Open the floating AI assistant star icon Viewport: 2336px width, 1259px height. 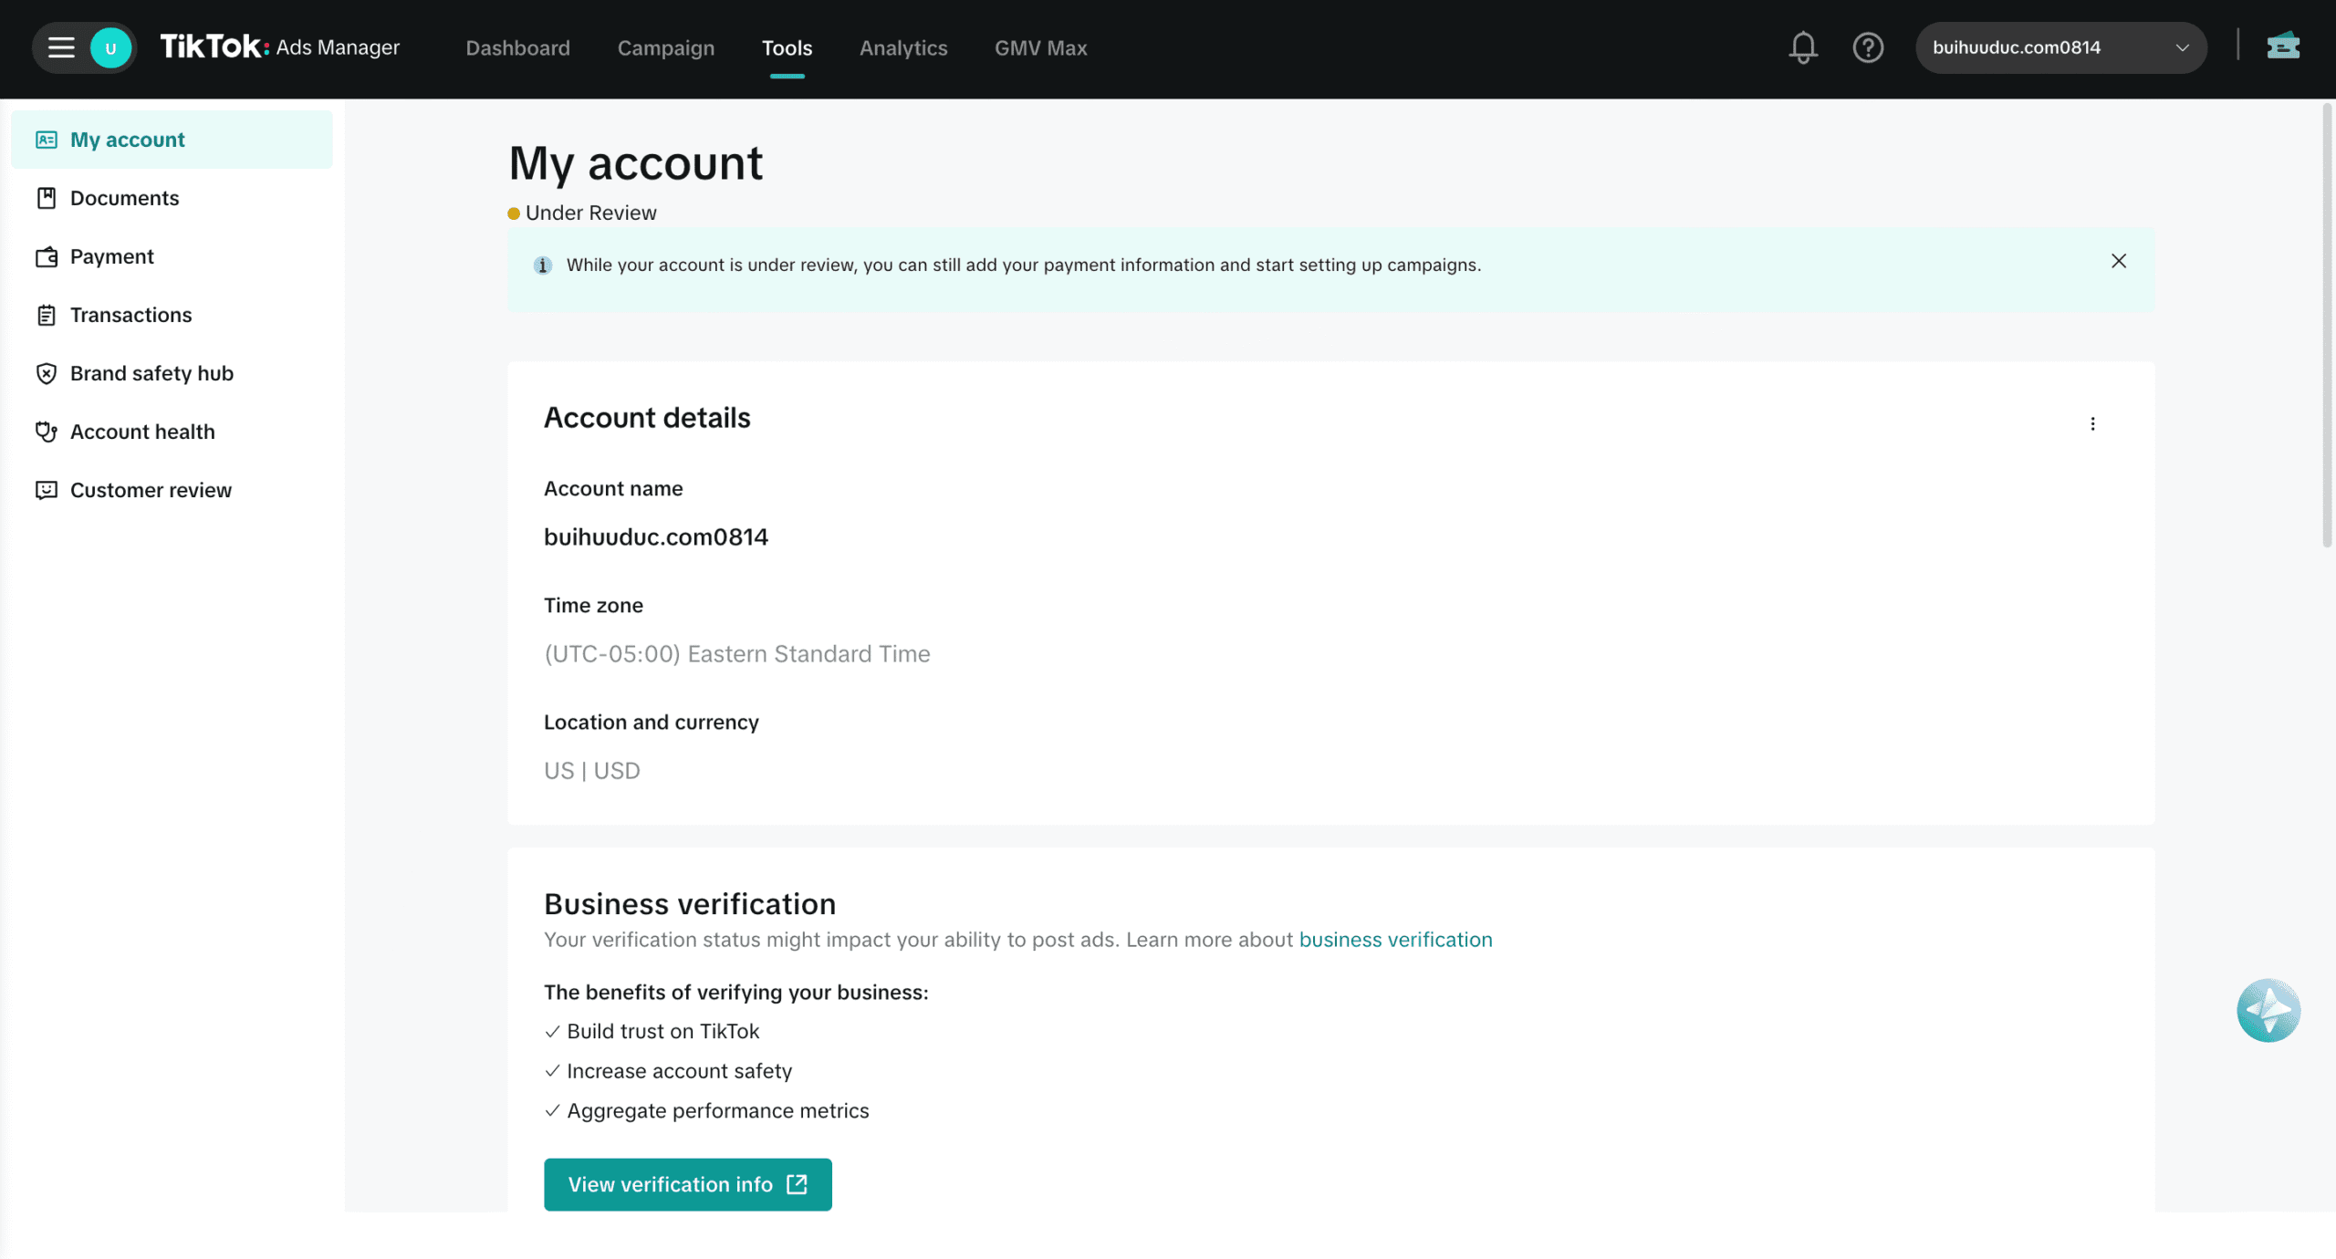point(2268,1010)
